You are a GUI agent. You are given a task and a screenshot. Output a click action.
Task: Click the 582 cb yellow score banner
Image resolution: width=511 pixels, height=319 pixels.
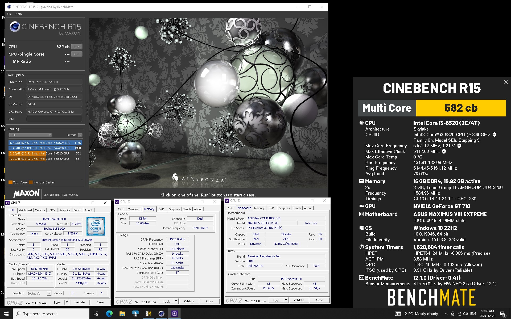pyautogui.click(x=461, y=108)
